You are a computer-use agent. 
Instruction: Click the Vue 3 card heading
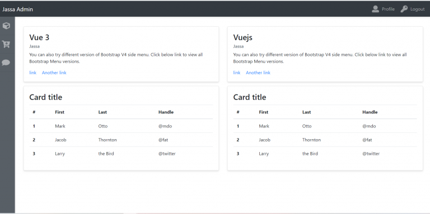click(x=39, y=37)
